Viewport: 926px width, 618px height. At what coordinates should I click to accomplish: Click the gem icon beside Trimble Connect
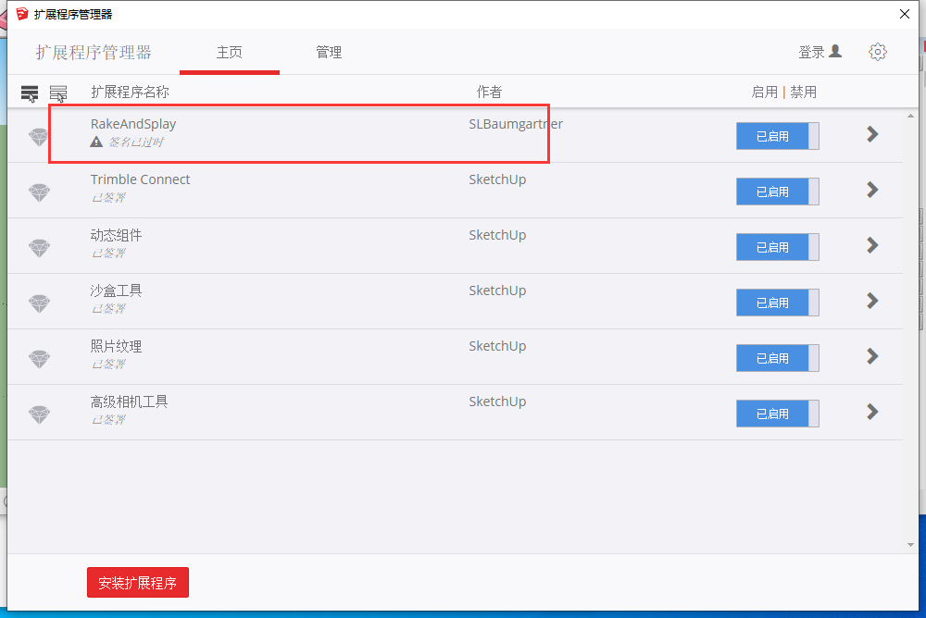click(x=39, y=192)
